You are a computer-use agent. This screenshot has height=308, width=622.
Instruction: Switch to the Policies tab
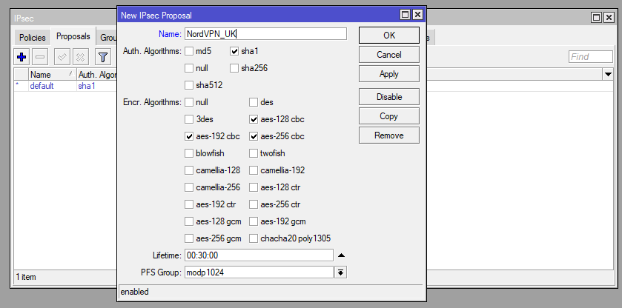pos(33,38)
